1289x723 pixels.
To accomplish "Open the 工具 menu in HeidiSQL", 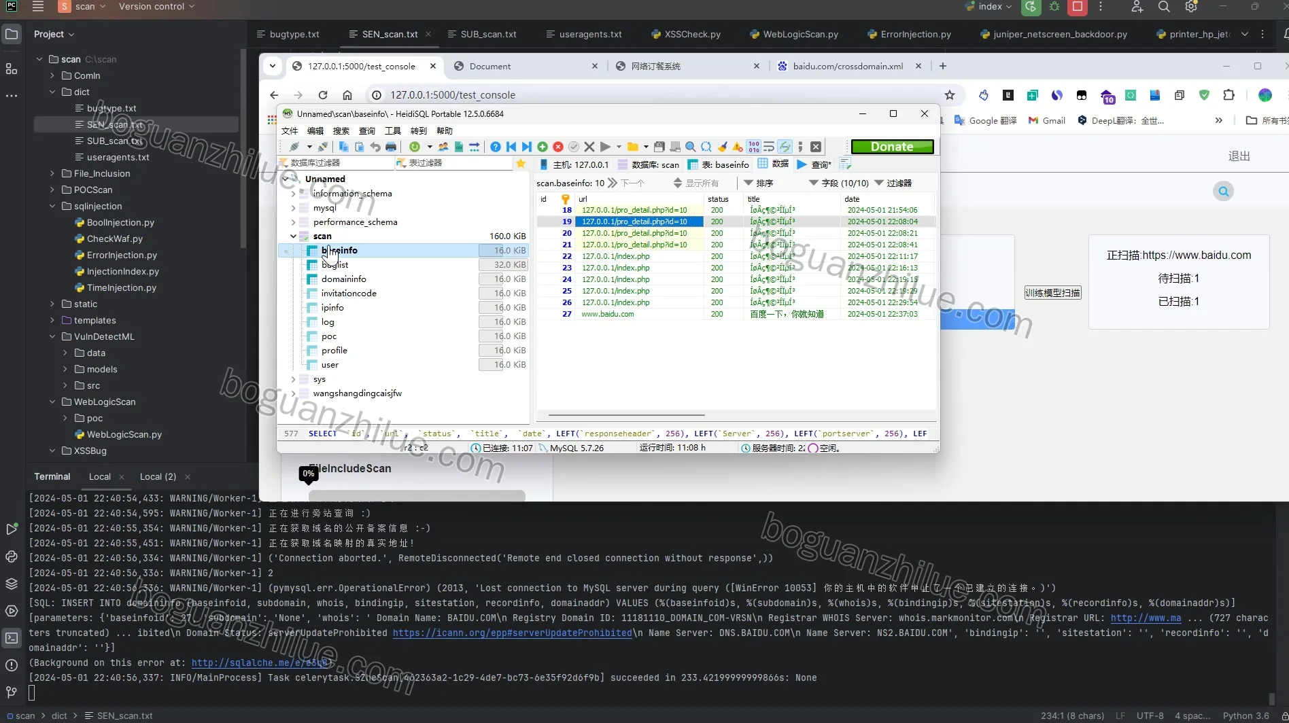I will pos(393,130).
